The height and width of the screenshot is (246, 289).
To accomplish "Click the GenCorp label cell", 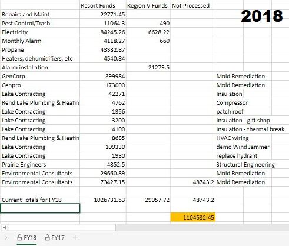I will pyautogui.click(x=40, y=76).
